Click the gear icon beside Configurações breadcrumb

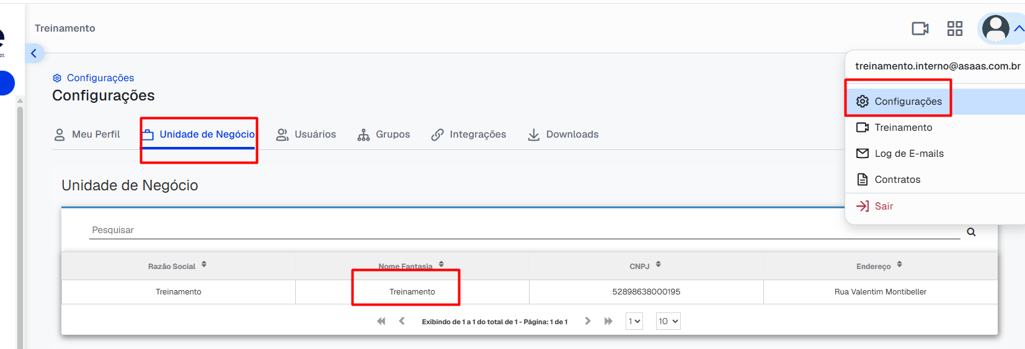(x=57, y=78)
